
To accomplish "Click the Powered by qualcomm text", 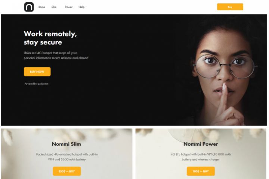I will tap(36, 84).
